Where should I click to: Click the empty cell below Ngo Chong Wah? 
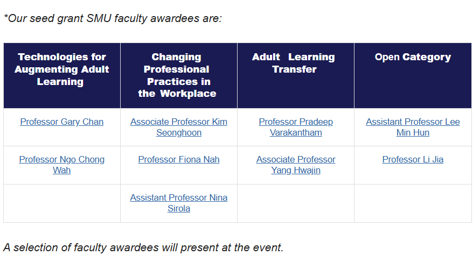(x=62, y=203)
